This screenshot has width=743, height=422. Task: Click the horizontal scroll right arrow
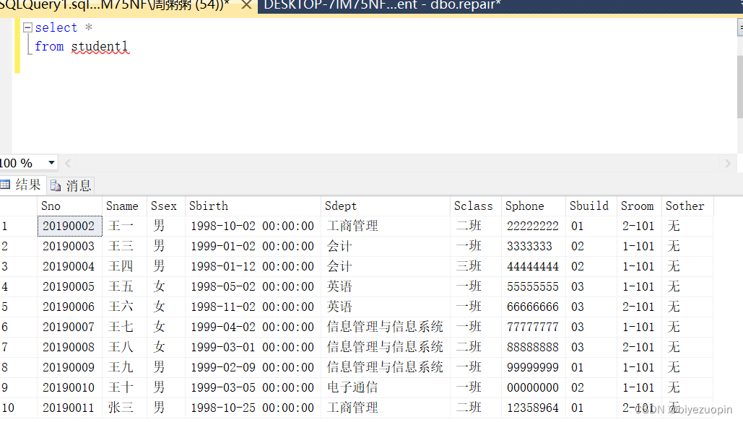pyautogui.click(x=727, y=164)
